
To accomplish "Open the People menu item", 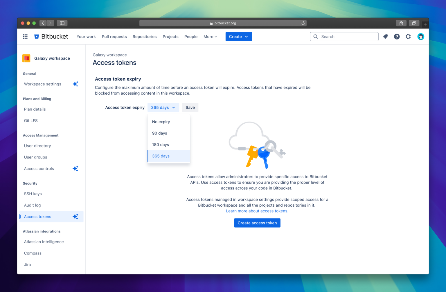I will click(x=191, y=37).
